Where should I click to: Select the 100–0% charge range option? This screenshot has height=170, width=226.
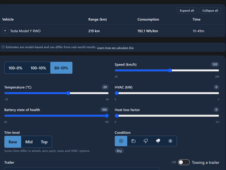(x=16, y=68)
